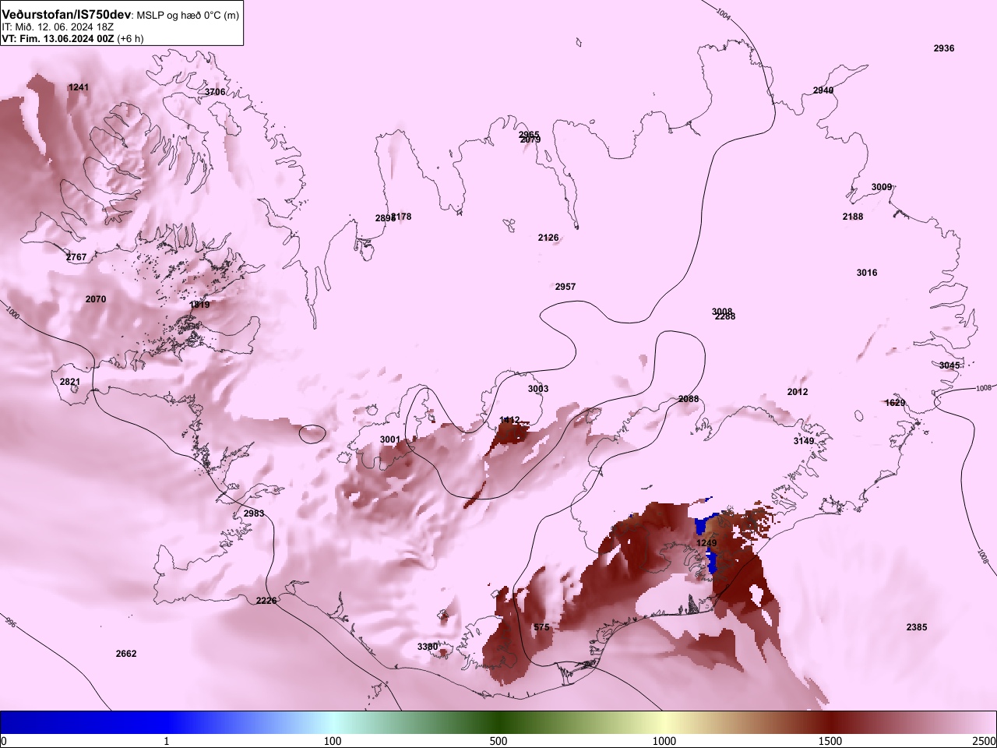997x748 pixels.
Task: Click the color scale tick label 100
Action: (x=333, y=741)
